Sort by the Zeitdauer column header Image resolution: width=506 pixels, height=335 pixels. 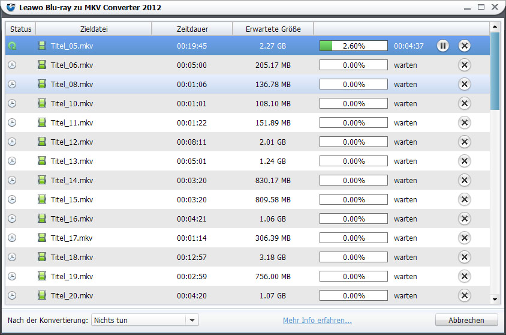click(x=192, y=29)
